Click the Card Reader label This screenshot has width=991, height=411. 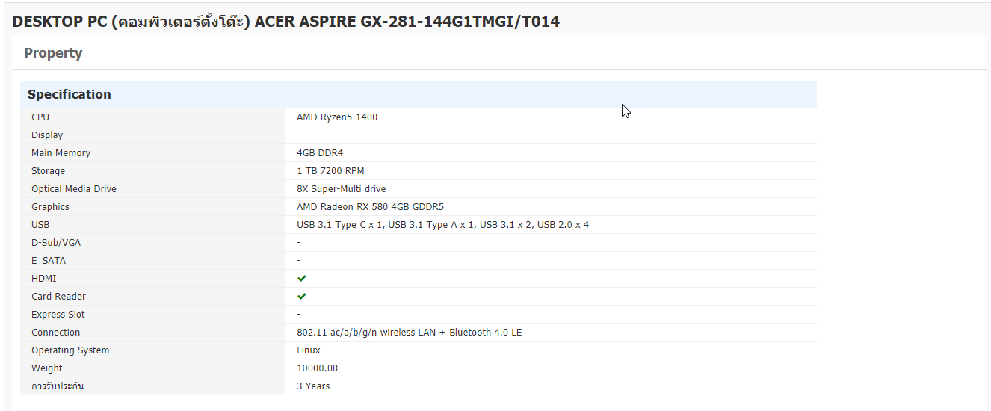[x=58, y=297]
